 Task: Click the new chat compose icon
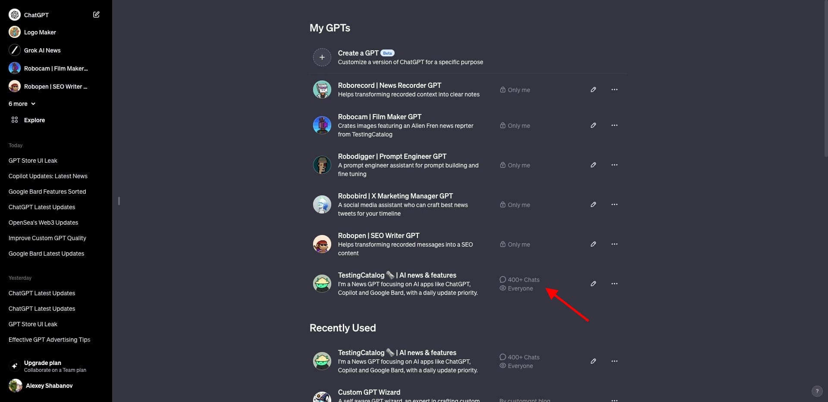click(x=96, y=15)
